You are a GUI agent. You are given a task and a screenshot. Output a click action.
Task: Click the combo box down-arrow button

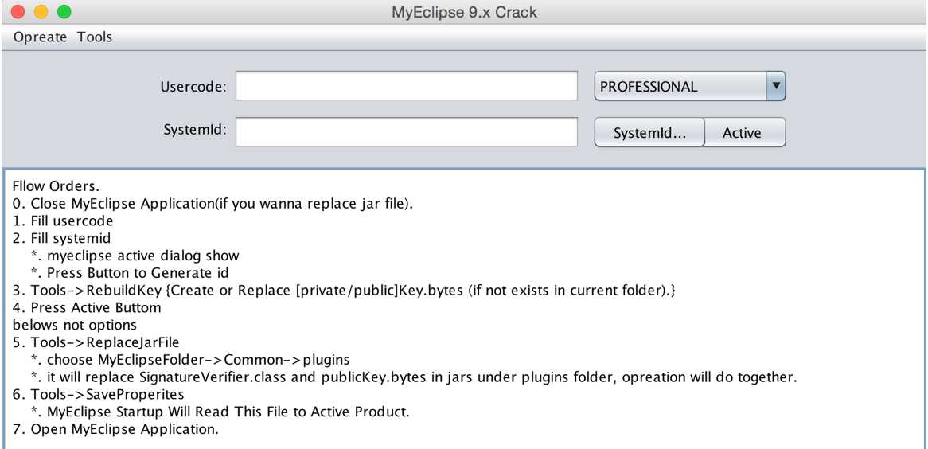pos(776,87)
